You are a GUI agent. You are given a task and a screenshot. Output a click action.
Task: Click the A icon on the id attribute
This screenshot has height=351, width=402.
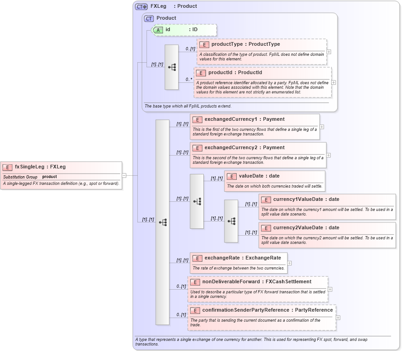tap(158, 30)
